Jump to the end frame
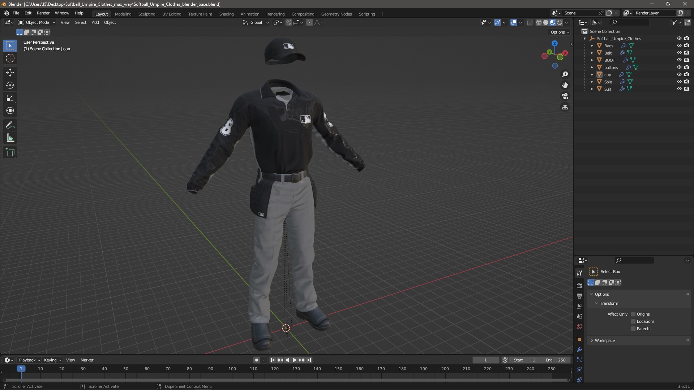694x390 pixels. [309, 360]
